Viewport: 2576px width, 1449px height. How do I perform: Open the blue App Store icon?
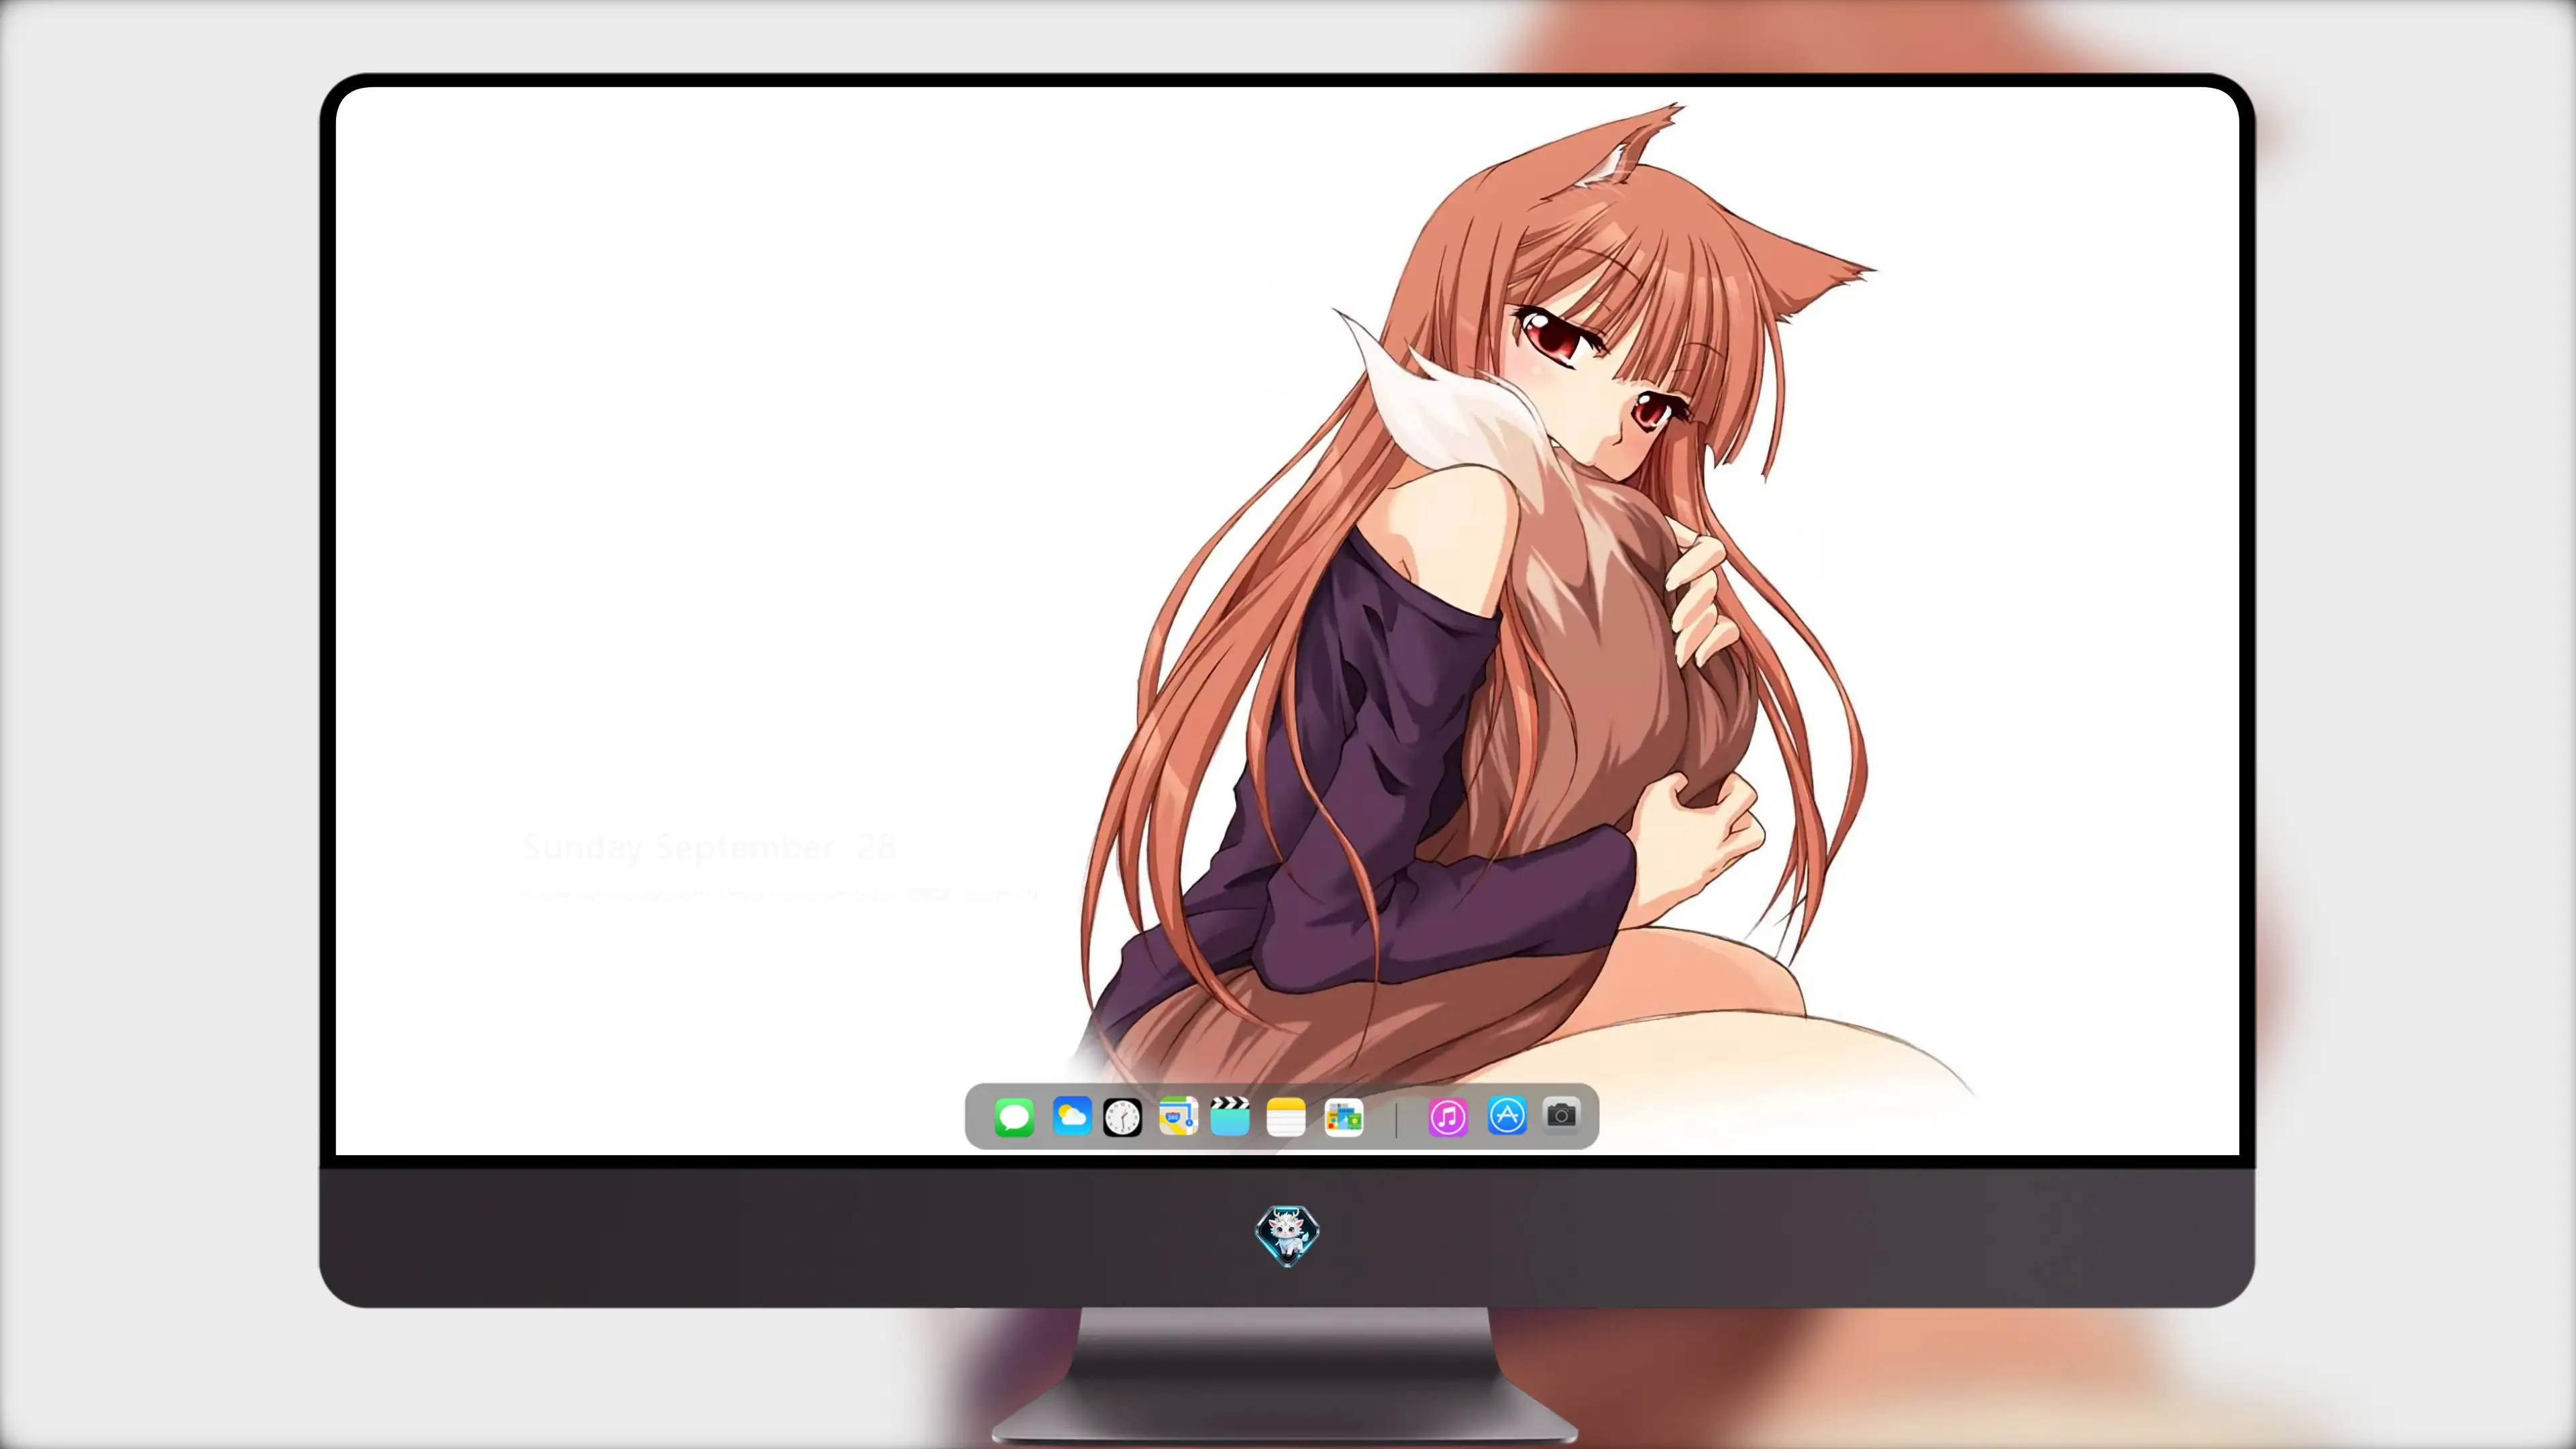1507,1116
